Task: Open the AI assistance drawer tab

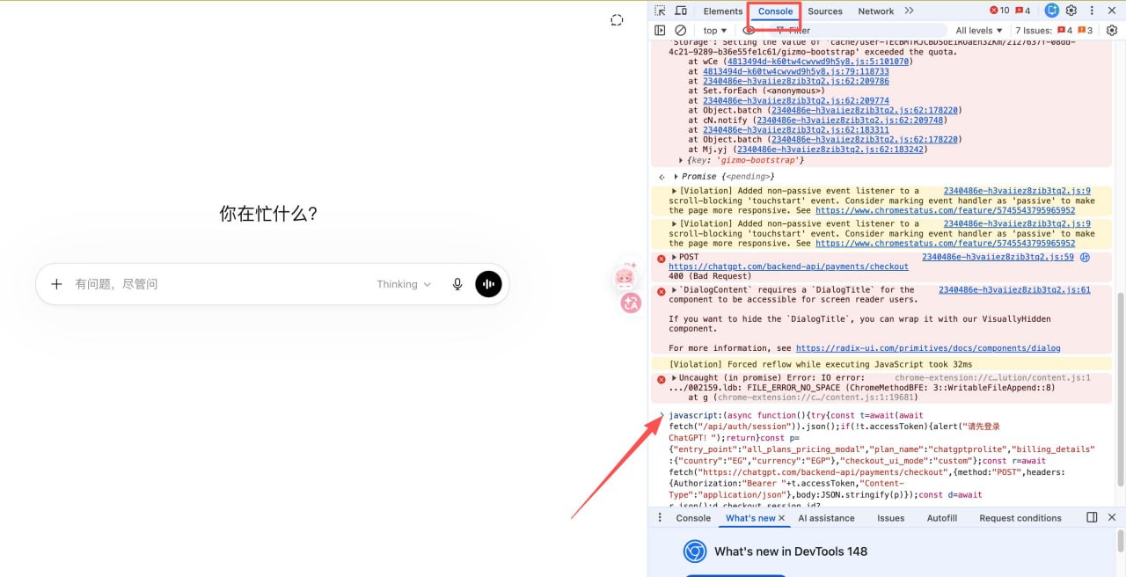Action: 825,518
